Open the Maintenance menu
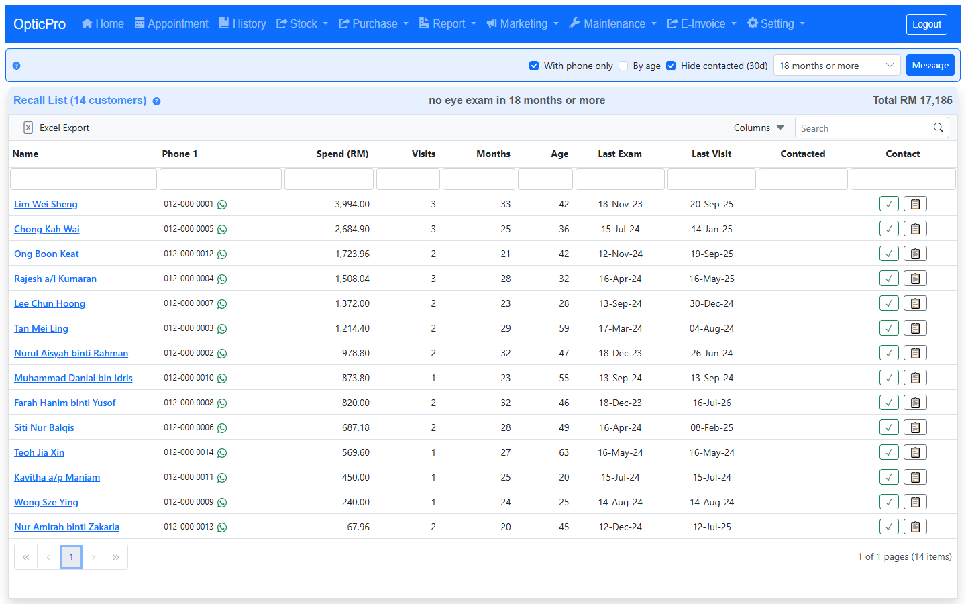The image size is (966, 604). (x=613, y=23)
